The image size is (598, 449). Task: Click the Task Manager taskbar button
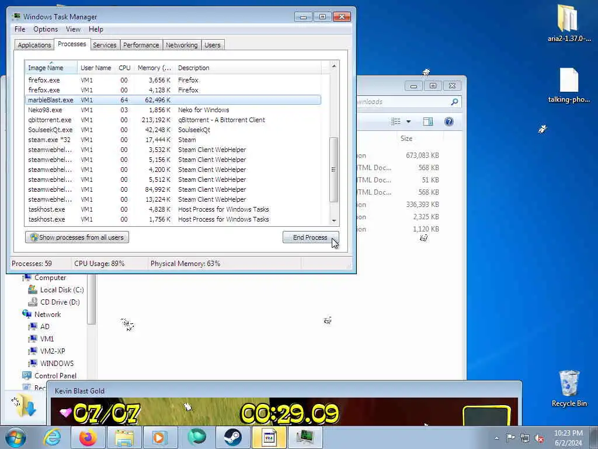pyautogui.click(x=305, y=437)
